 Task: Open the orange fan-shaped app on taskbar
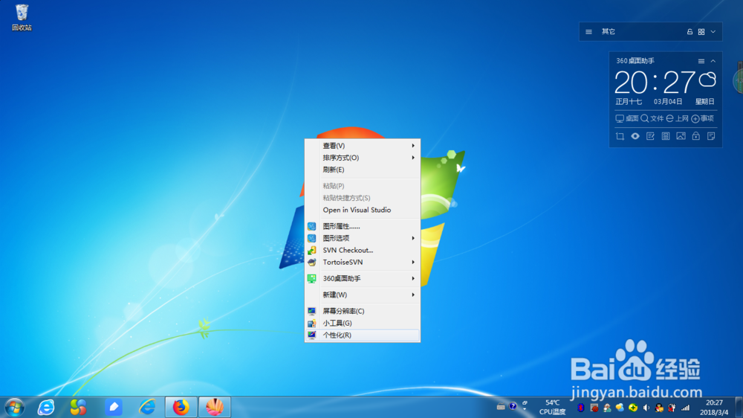[x=215, y=407]
